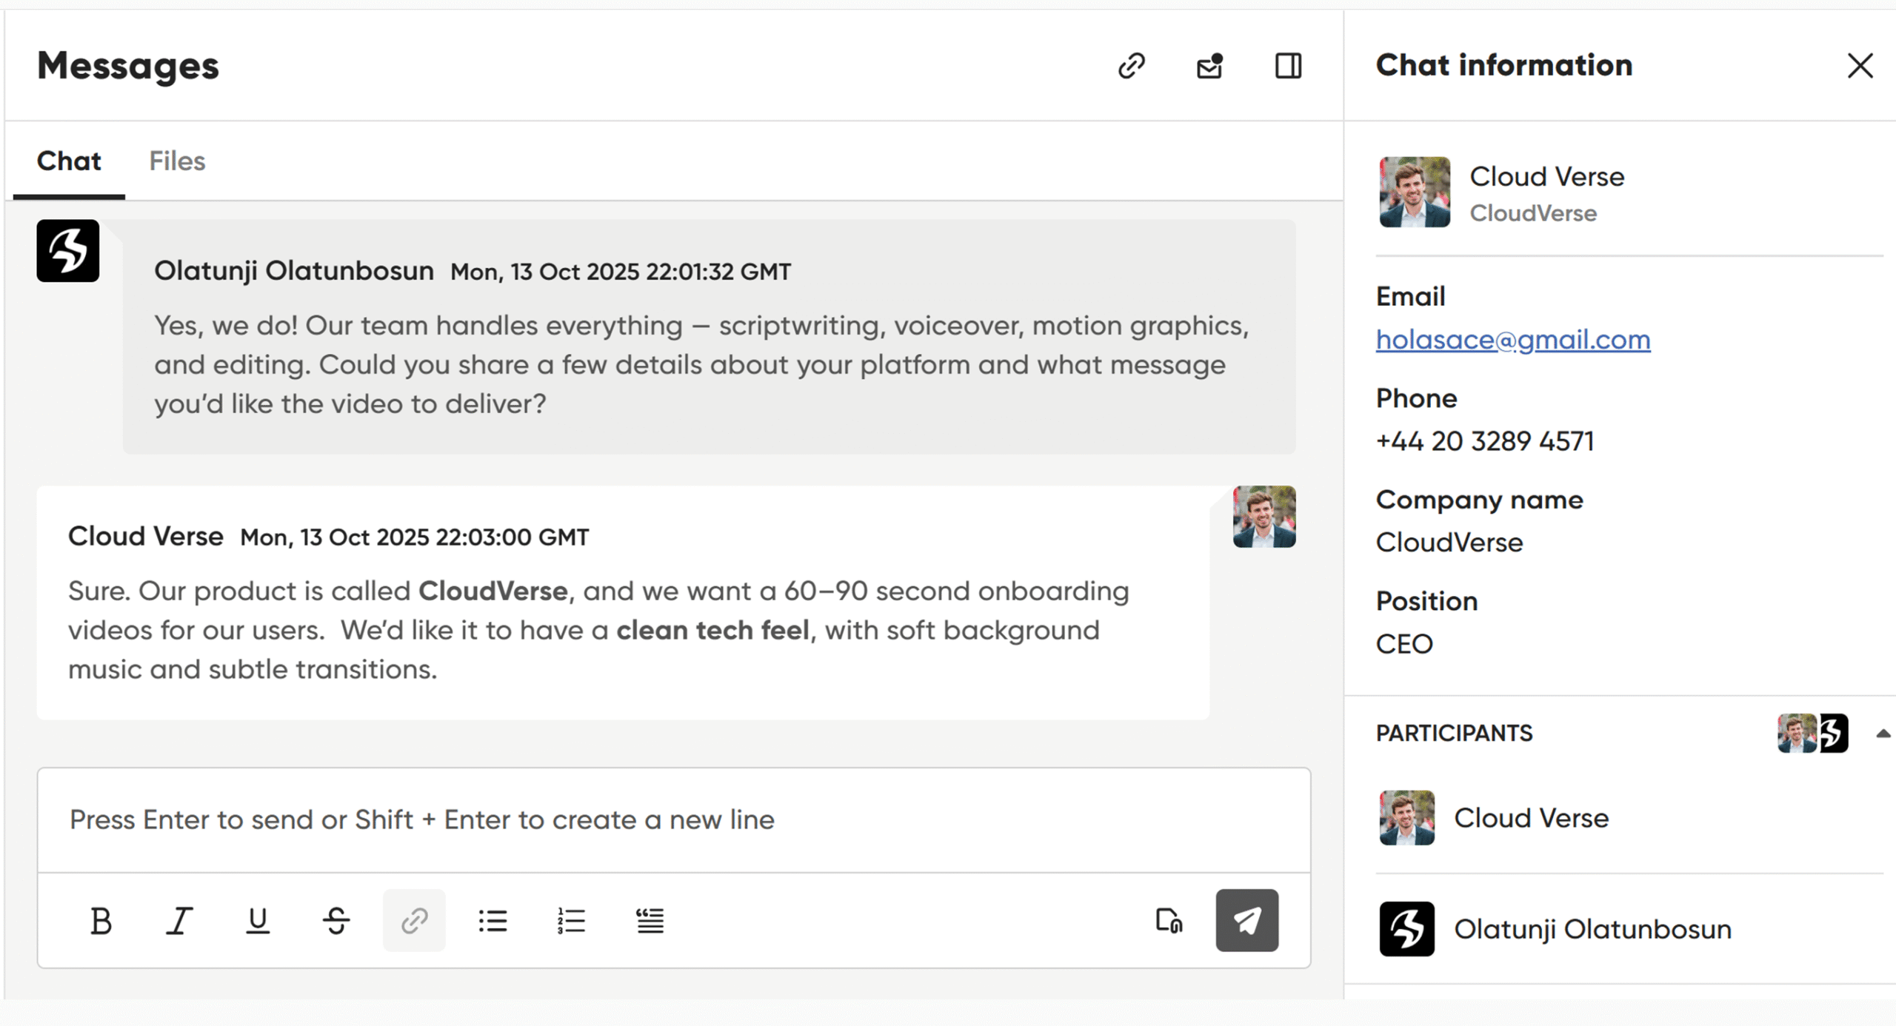The image size is (1896, 1026).
Task: Switch to the Files tab
Action: click(x=177, y=161)
